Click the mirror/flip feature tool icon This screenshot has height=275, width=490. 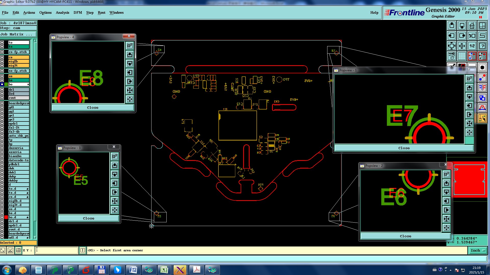[482, 88]
